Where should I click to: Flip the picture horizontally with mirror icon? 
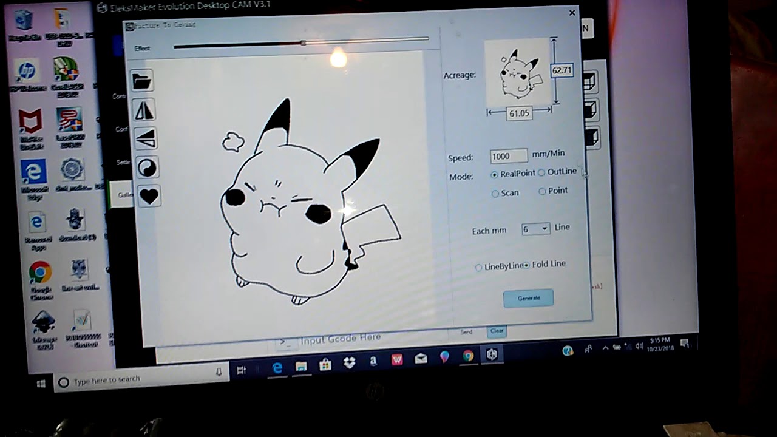tap(144, 110)
